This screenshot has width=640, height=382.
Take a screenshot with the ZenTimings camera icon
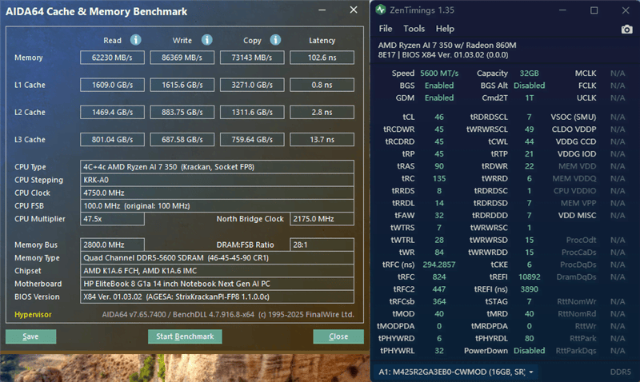626,29
